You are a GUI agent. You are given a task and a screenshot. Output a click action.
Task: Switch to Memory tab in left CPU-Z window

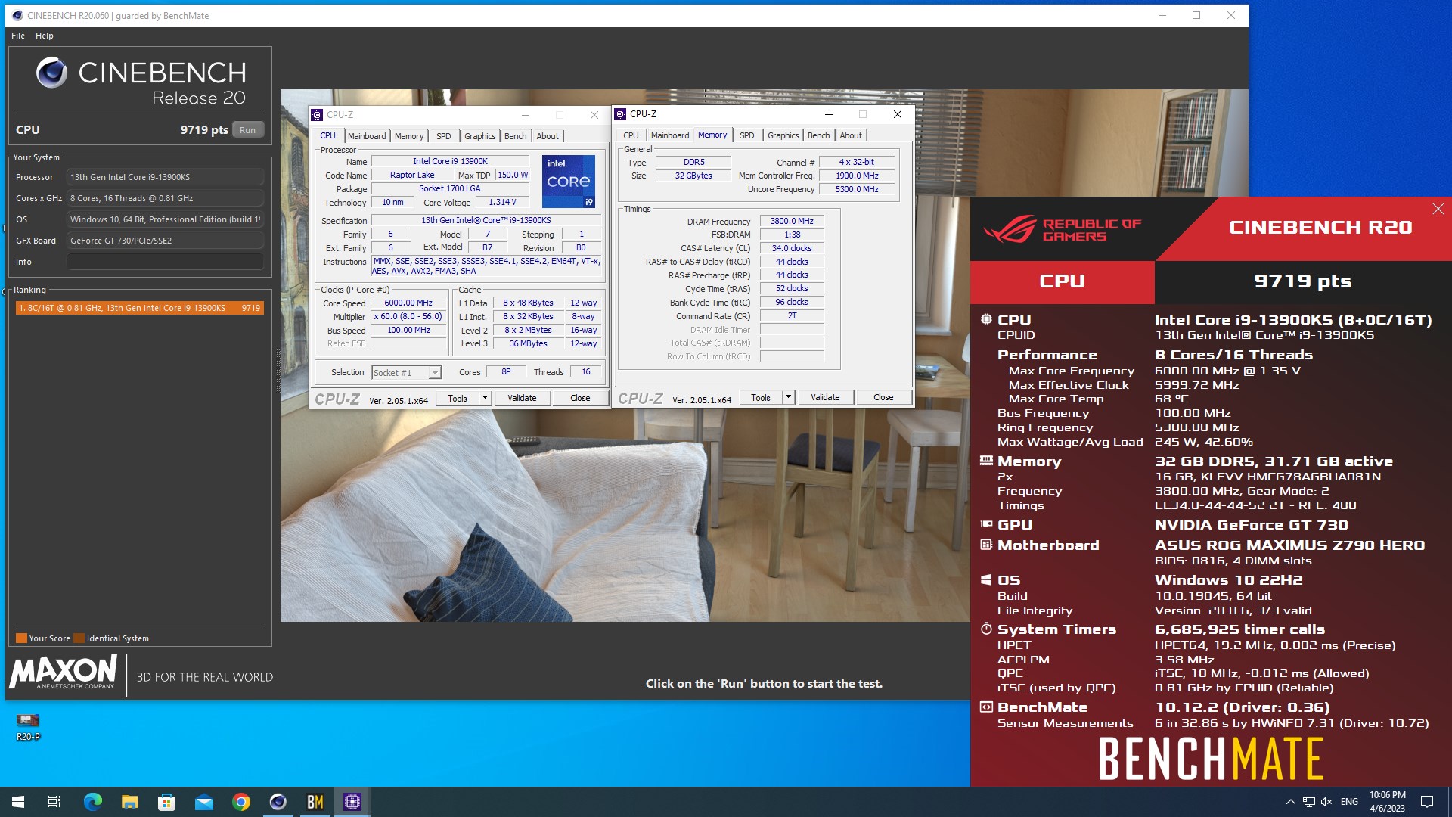[409, 136]
